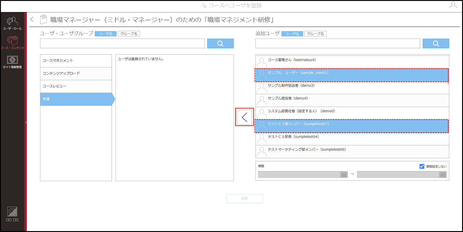463x232 pixels.
Task: Click the 保存 button
Action: coord(245,199)
